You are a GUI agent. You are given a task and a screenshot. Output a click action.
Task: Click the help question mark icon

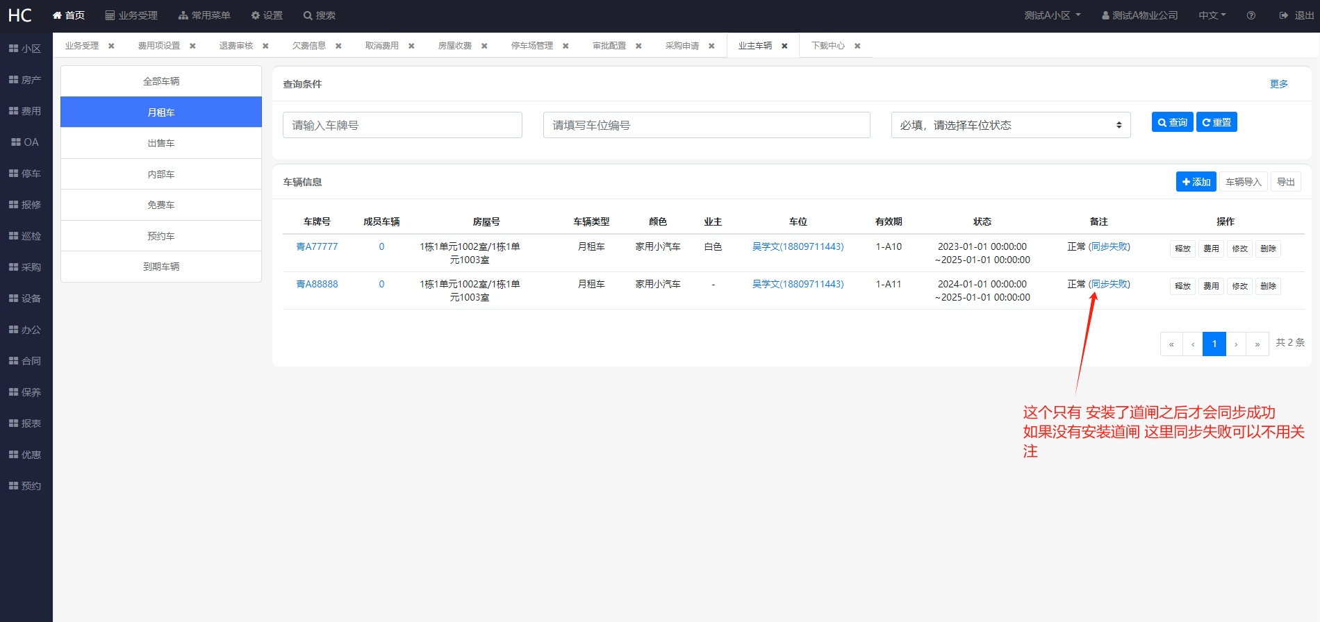coord(1251,15)
